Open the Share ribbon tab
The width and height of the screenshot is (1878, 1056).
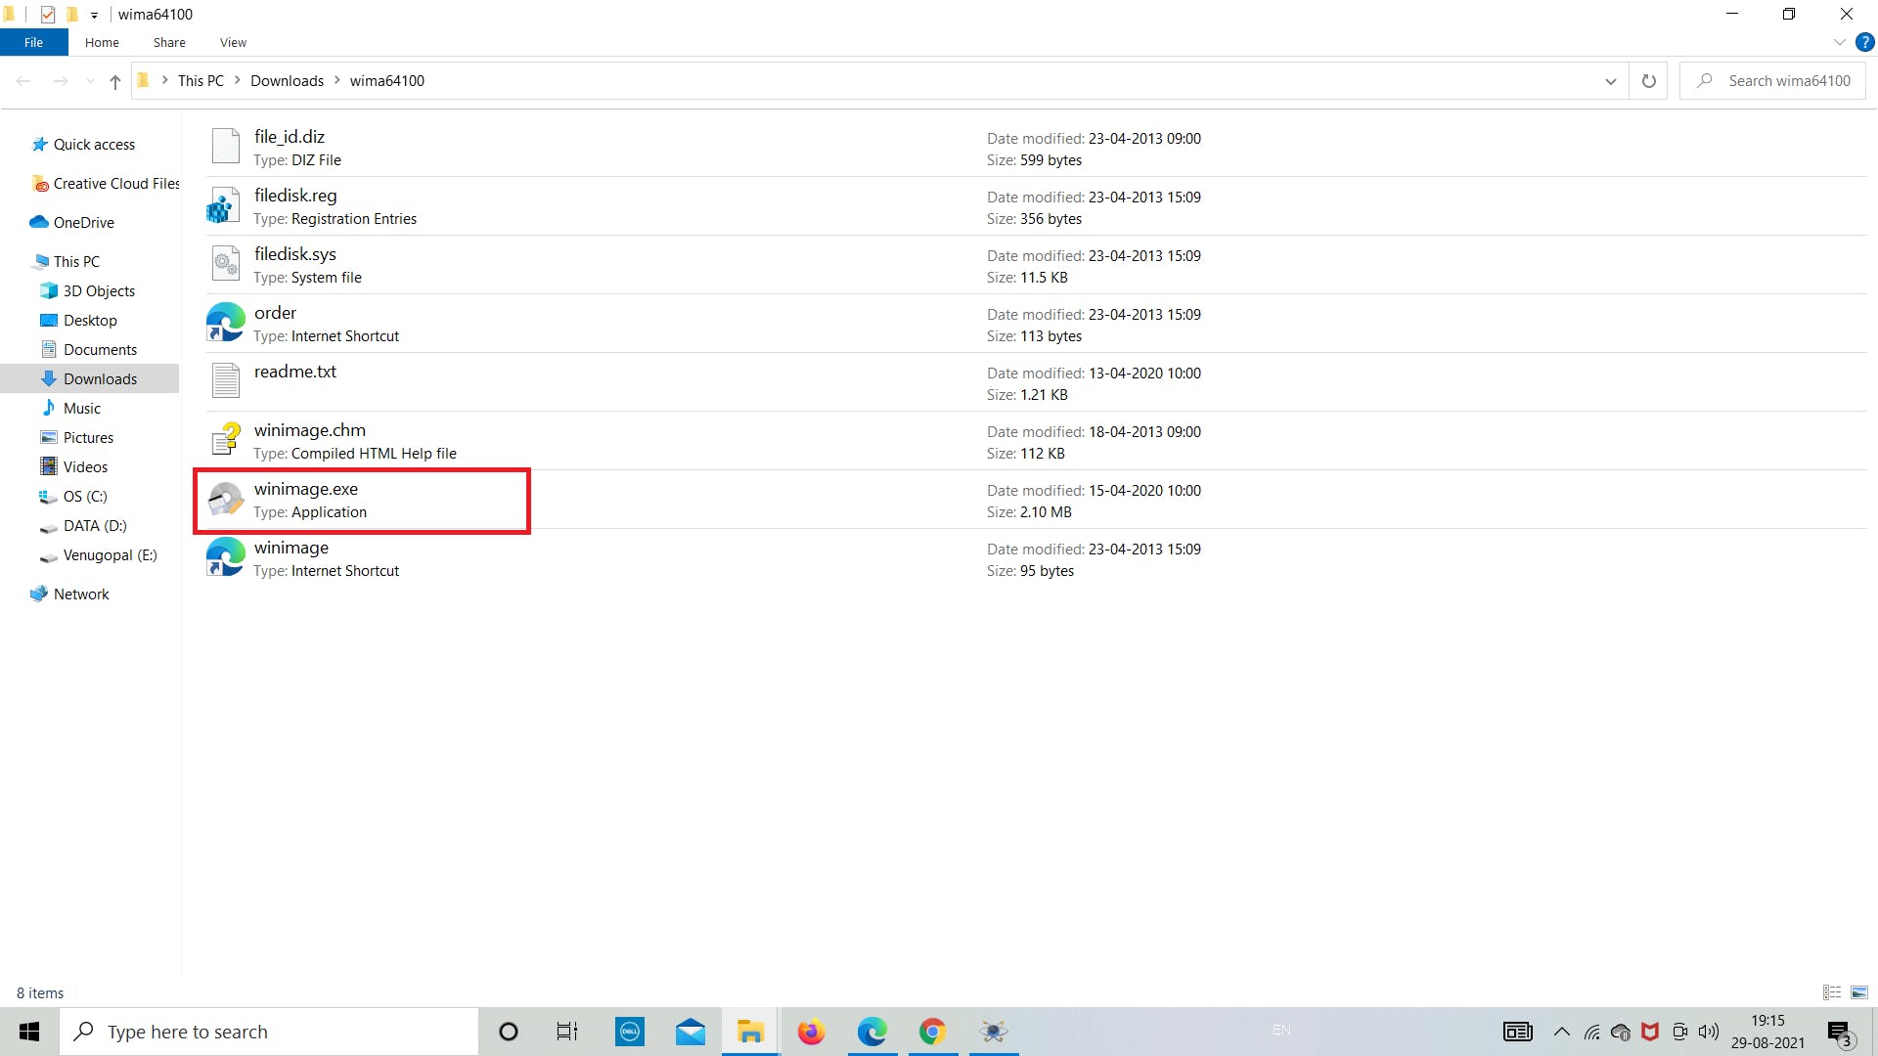coord(169,42)
